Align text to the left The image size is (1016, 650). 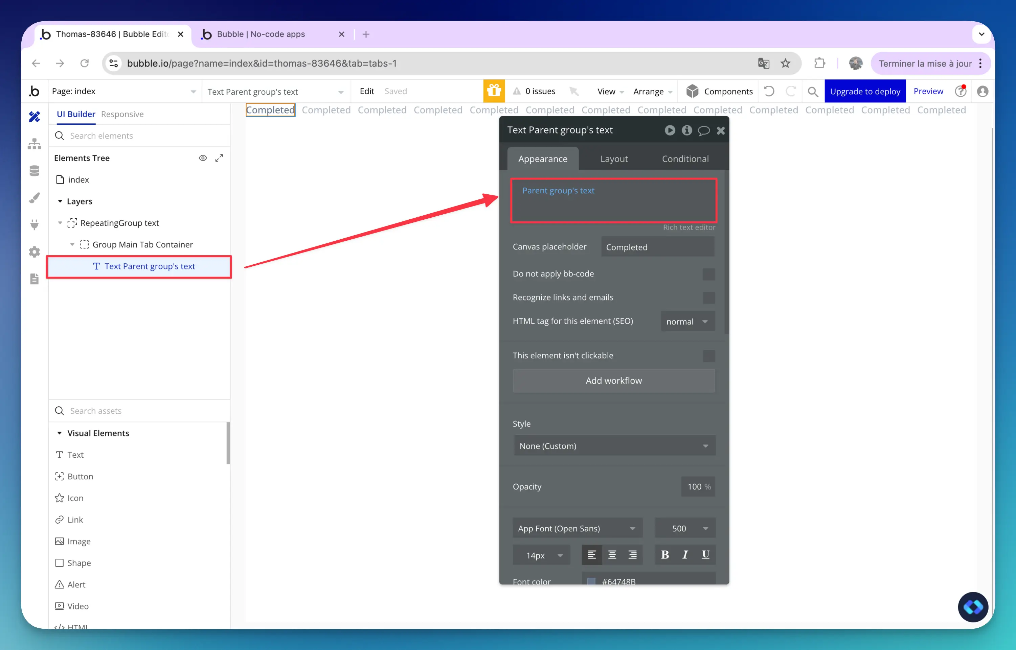pos(592,555)
